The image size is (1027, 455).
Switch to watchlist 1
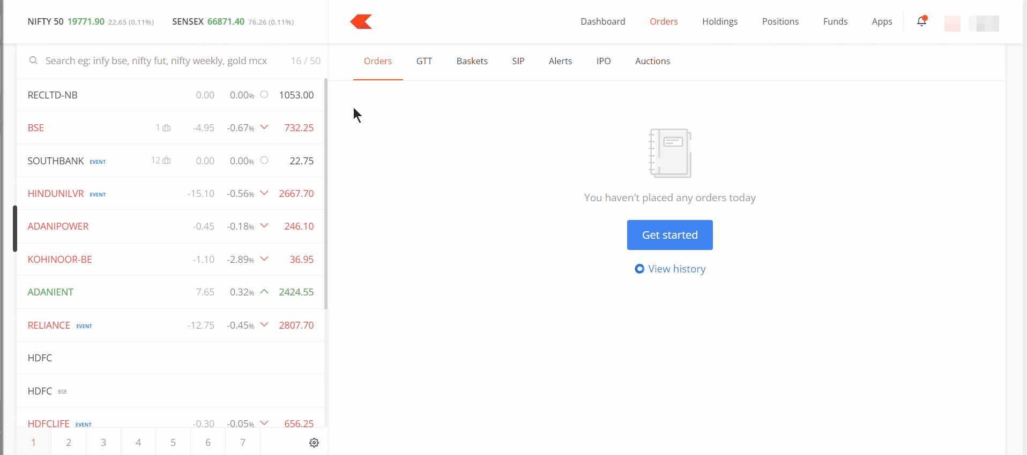click(34, 442)
